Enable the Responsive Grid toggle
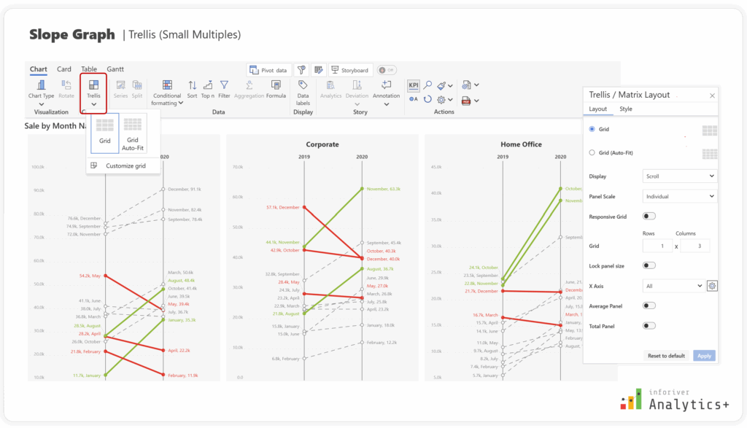The width and height of the screenshot is (747, 428). pyautogui.click(x=649, y=216)
